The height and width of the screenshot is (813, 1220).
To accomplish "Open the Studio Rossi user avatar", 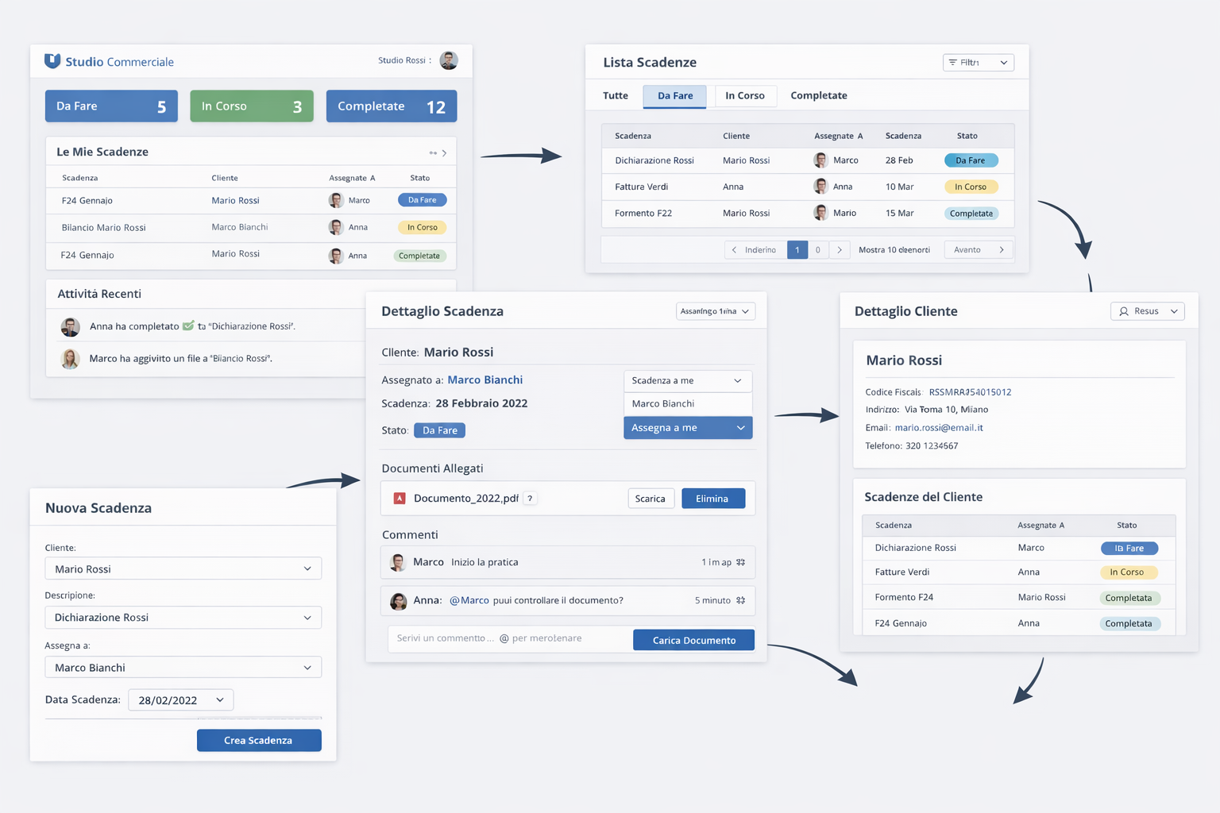I will coord(449,60).
